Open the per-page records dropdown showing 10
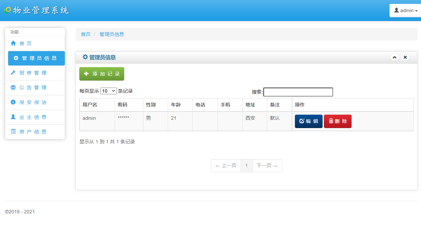Viewport: 421px width, 251px height. (x=109, y=91)
